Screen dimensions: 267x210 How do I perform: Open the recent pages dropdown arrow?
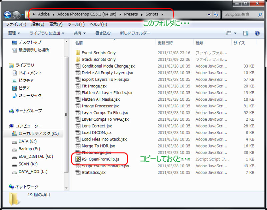[x=22, y=15]
